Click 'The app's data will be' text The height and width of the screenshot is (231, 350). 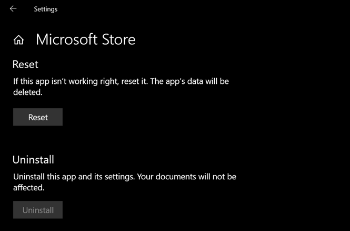189,81
